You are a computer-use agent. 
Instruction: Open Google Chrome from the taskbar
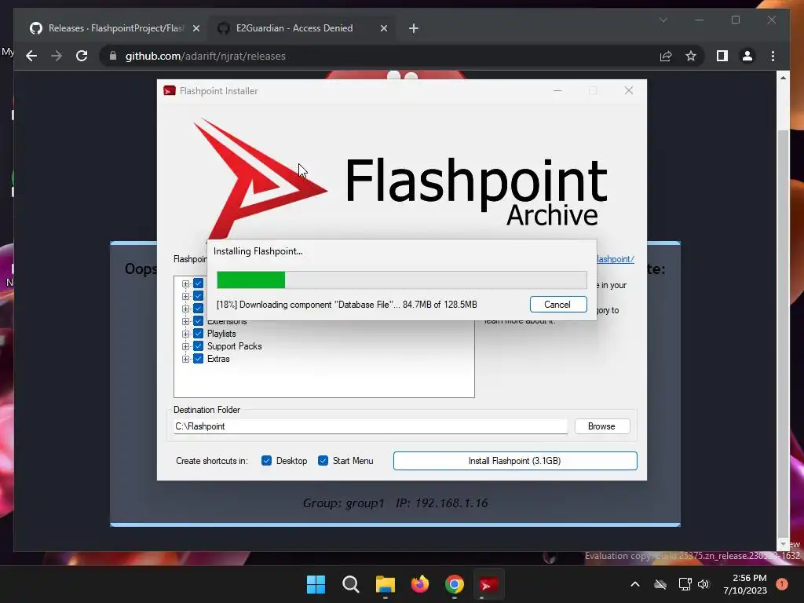click(455, 584)
